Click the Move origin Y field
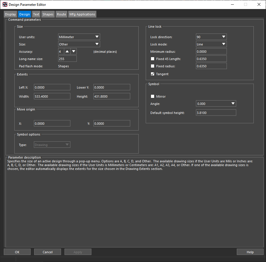The height and width of the screenshot is (262, 266). point(112,124)
